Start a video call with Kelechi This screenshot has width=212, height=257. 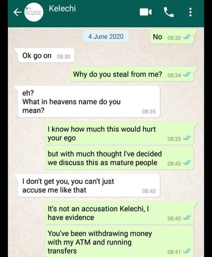pyautogui.click(x=146, y=12)
